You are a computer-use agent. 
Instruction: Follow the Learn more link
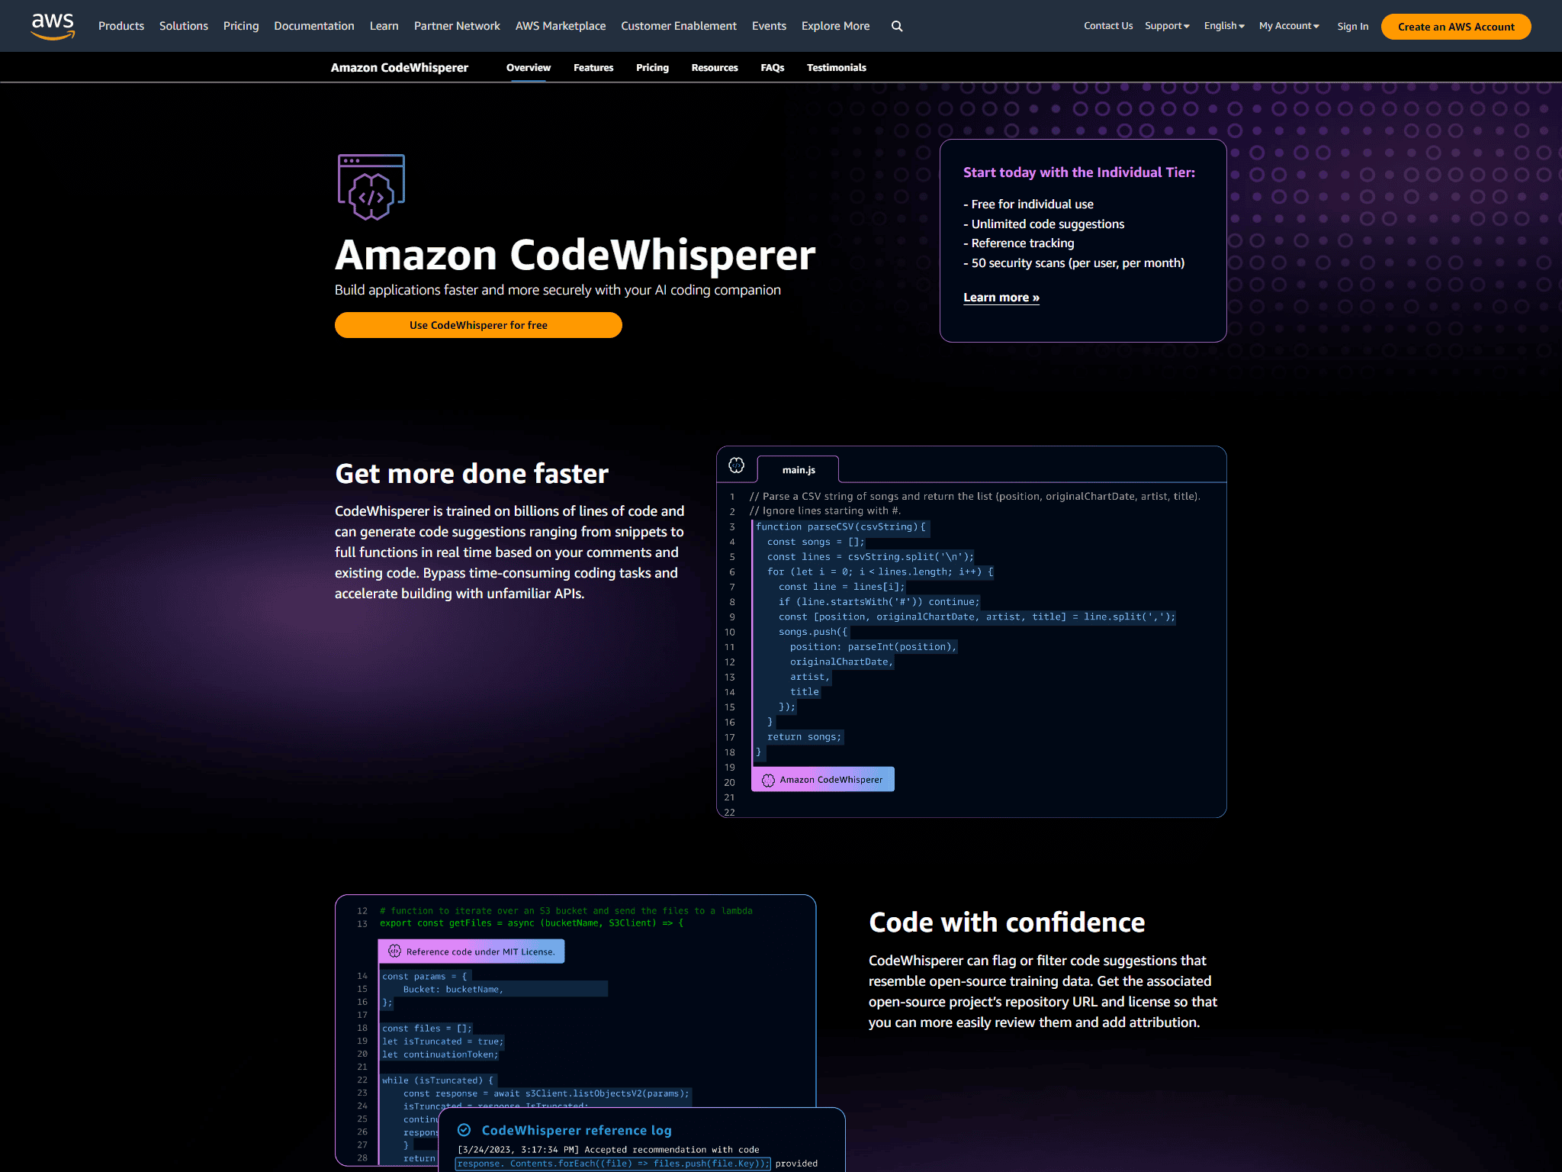[x=1001, y=298]
